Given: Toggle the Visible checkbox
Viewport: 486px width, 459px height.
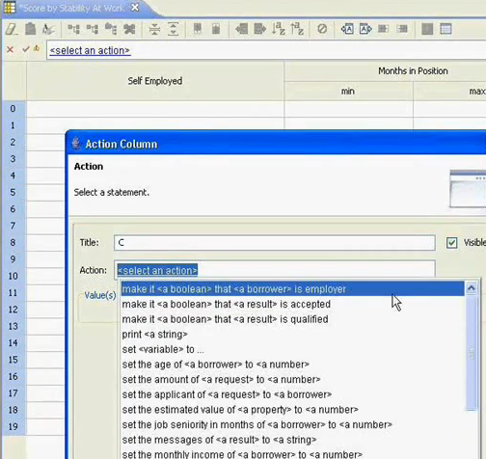Looking at the screenshot, I should pyautogui.click(x=451, y=243).
